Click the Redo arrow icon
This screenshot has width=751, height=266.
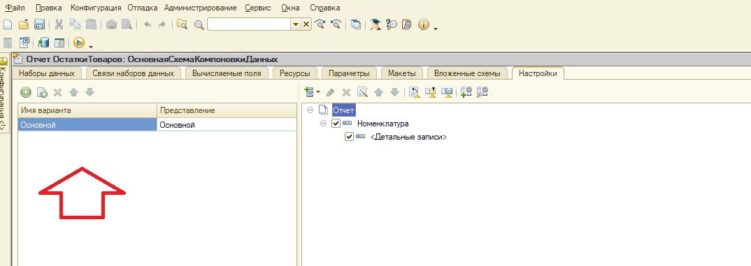[162, 25]
